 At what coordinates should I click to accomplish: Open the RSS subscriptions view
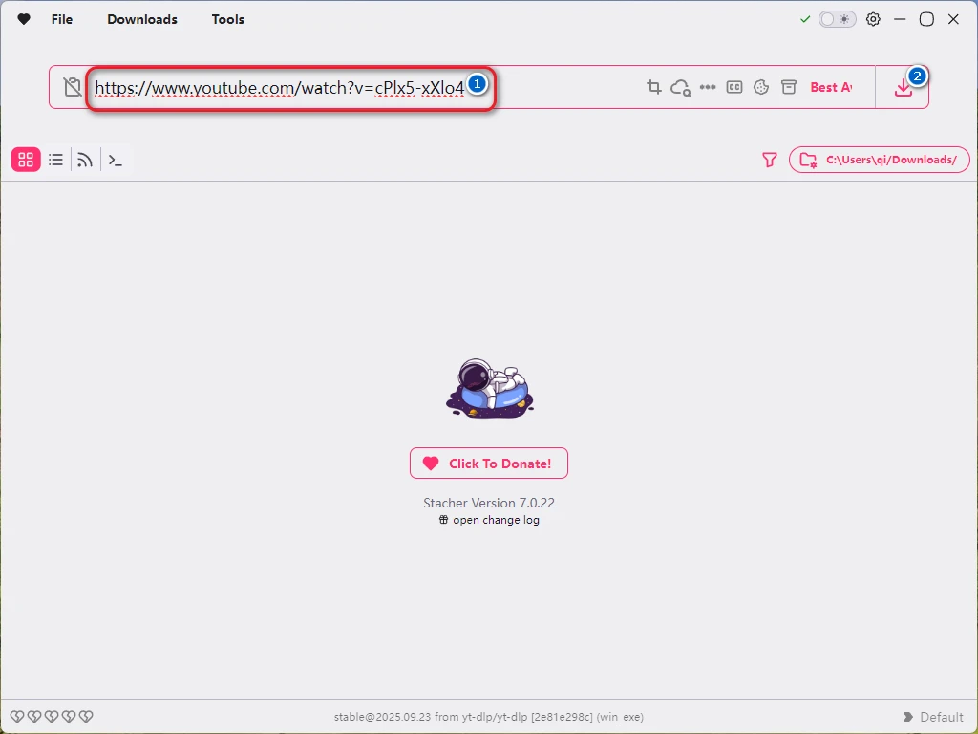(x=85, y=160)
